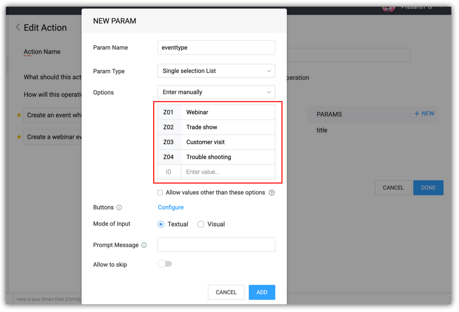Select the Visual input mode
459x312 pixels.
(201, 224)
